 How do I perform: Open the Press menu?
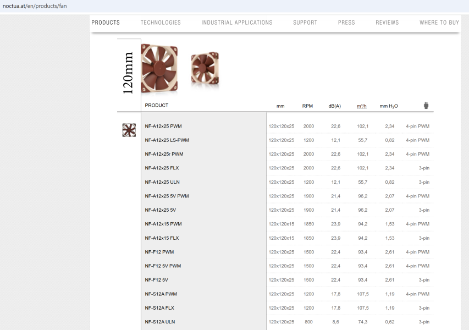[x=346, y=23]
